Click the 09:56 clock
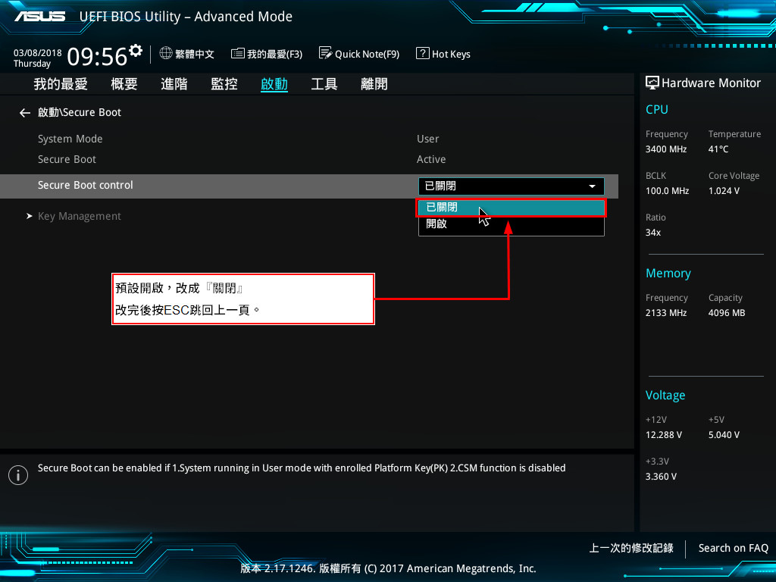The width and height of the screenshot is (776, 582). 97,56
